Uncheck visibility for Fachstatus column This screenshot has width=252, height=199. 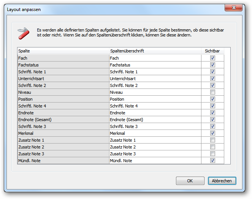(x=212, y=65)
